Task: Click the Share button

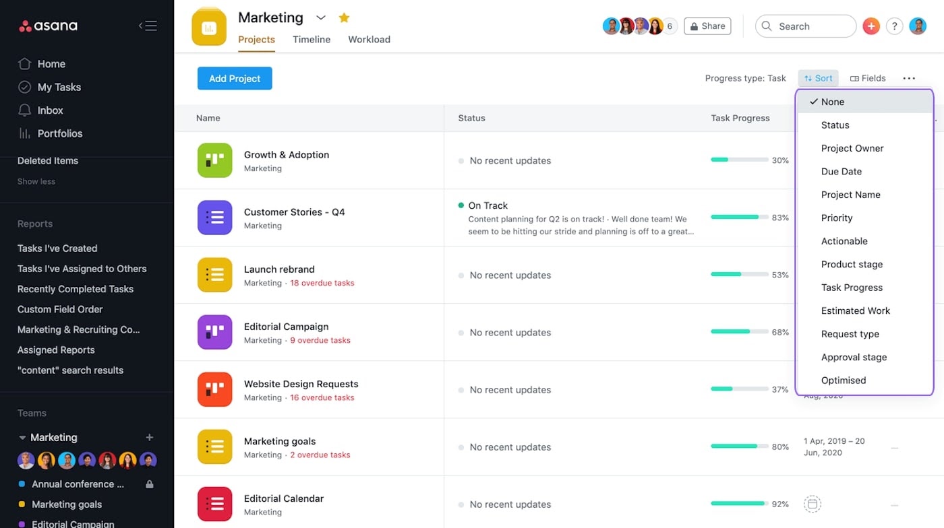Action: pos(707,26)
